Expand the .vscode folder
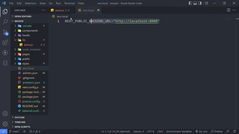 (x=30, y=26)
